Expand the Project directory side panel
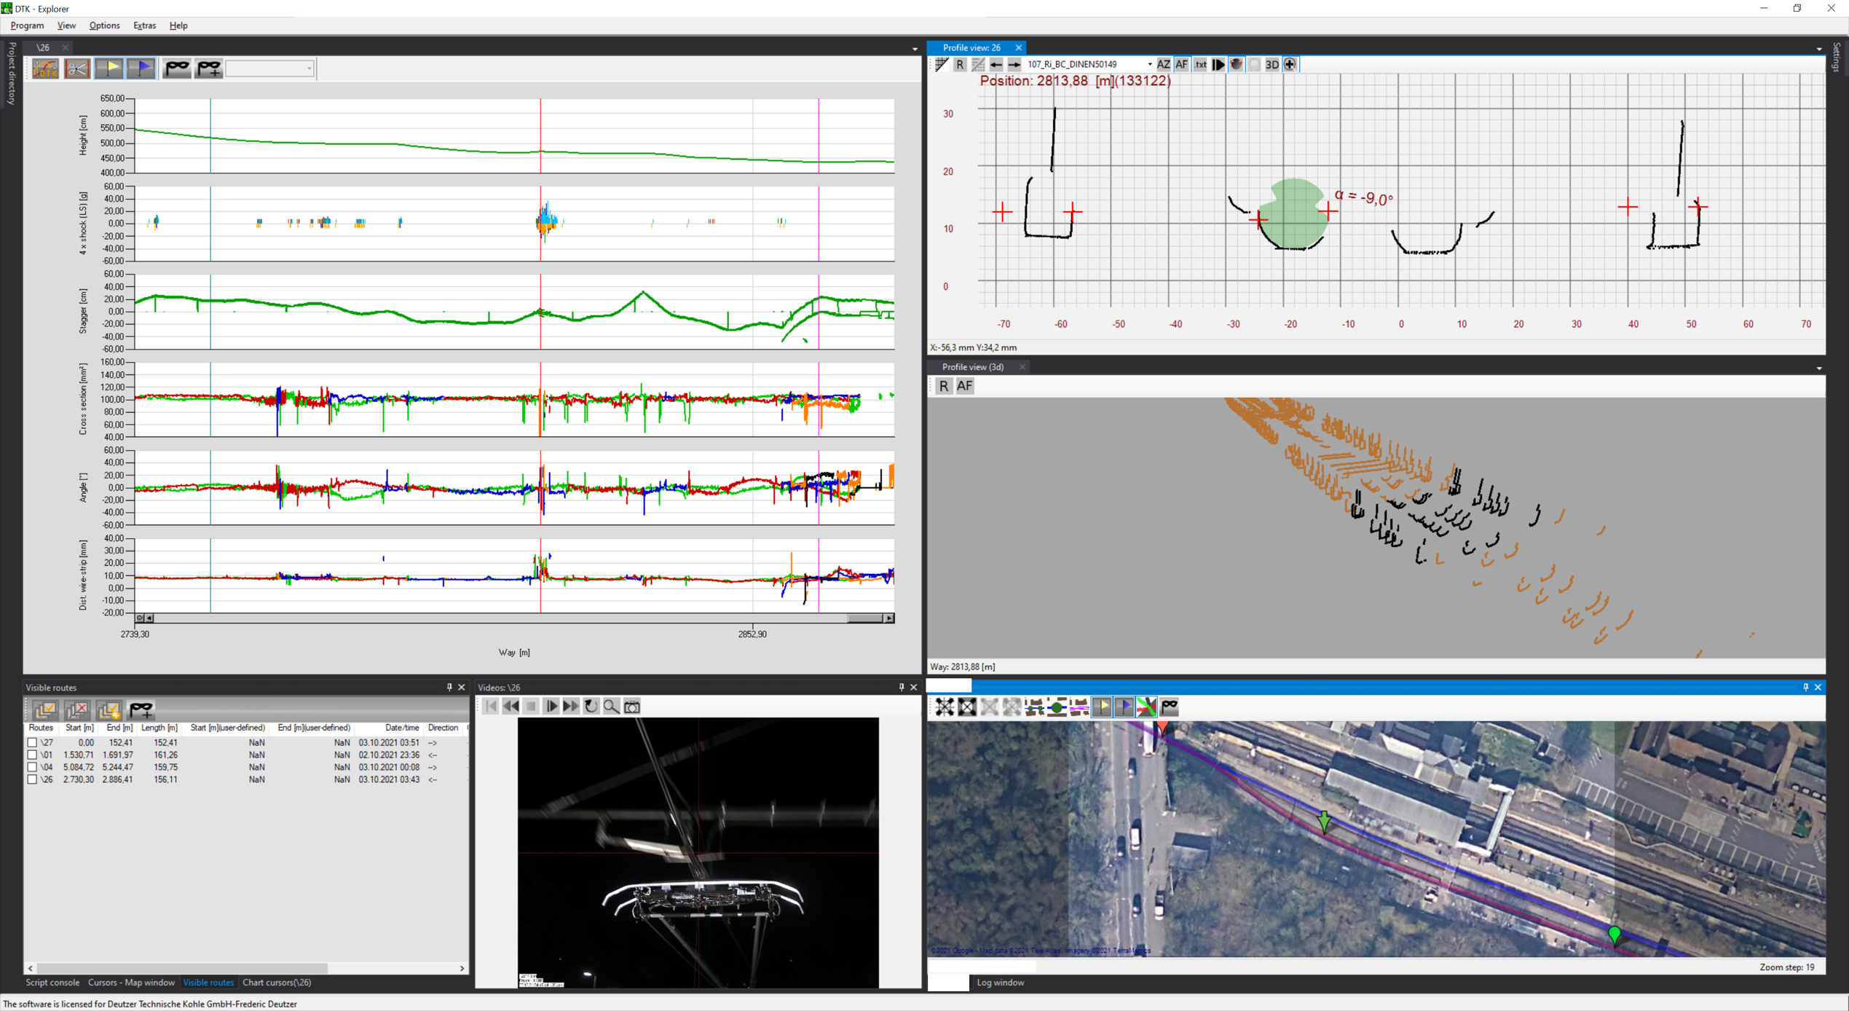The image size is (1849, 1011). pos(11,73)
